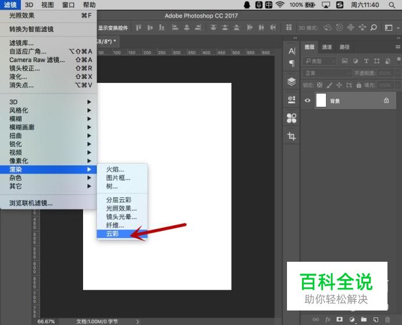Viewport: 402px width, 325px height.
Task: Click Align bottom edges icon
Action: (161, 27)
